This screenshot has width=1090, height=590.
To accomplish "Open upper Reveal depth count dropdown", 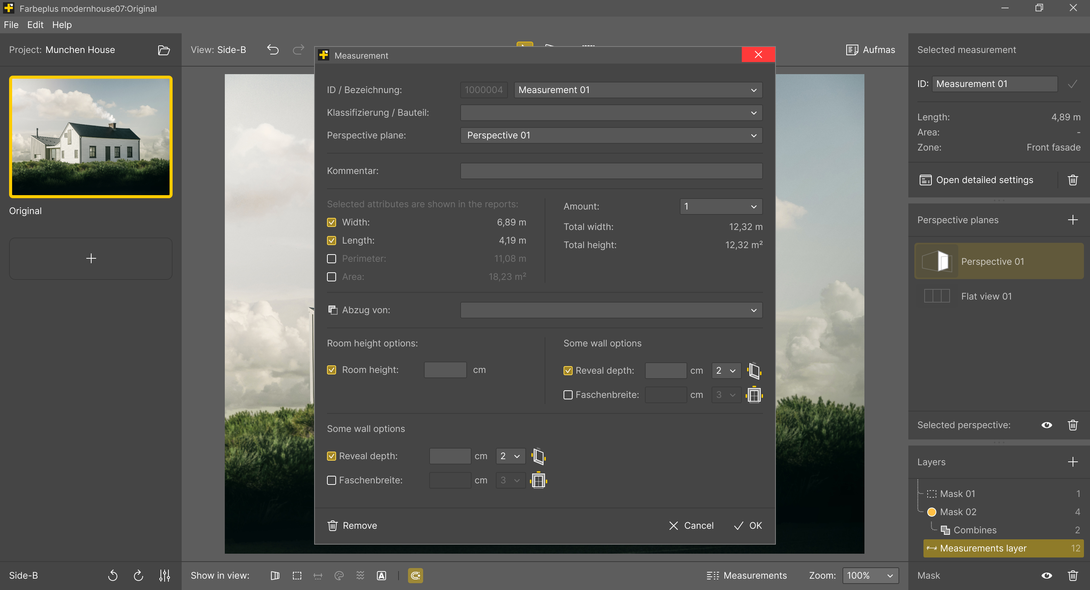I will (726, 371).
